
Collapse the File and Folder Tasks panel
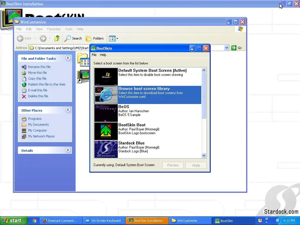click(68, 58)
